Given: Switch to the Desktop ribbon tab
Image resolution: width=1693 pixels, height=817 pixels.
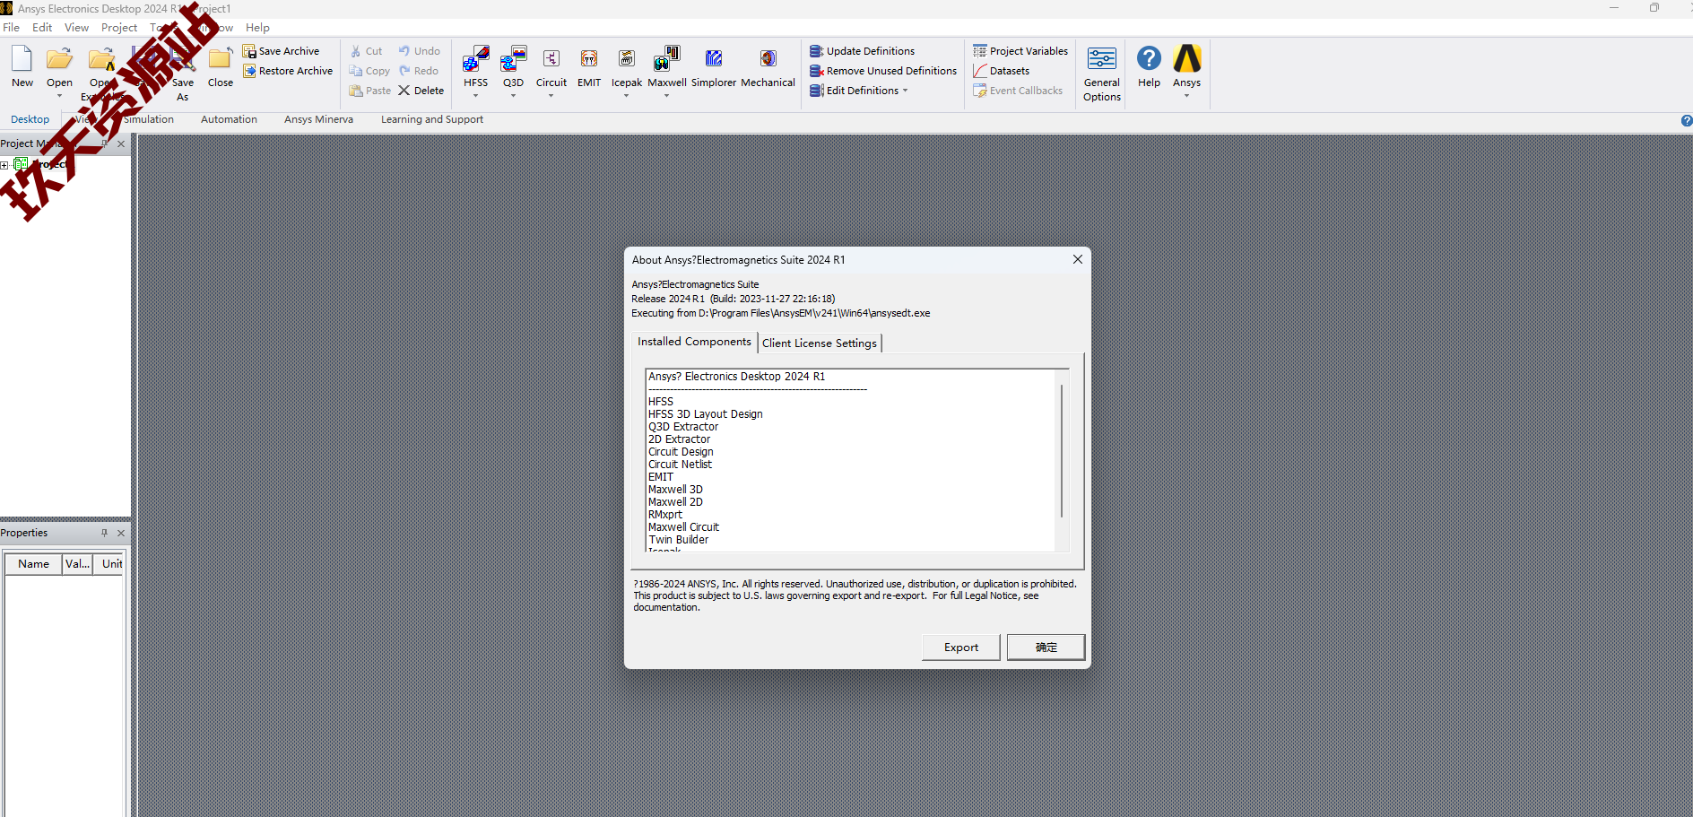Looking at the screenshot, I should (30, 119).
